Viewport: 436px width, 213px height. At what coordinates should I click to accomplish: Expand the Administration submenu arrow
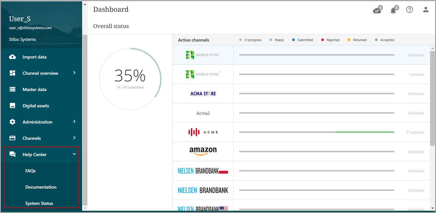pos(74,122)
